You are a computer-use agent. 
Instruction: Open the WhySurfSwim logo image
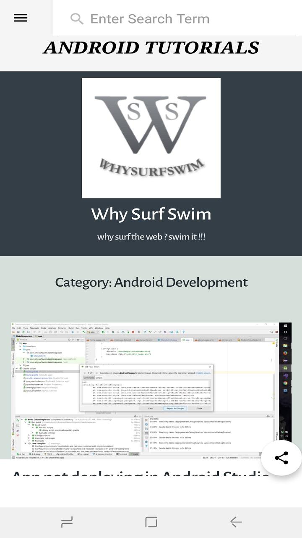tap(151, 138)
